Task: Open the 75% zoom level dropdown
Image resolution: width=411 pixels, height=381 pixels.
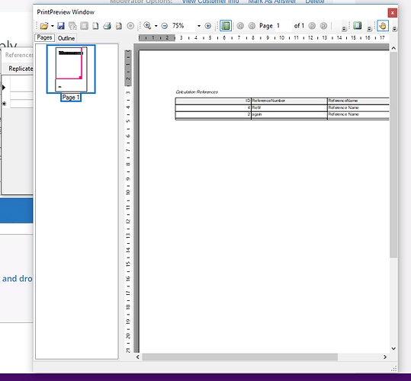Action: (x=199, y=26)
